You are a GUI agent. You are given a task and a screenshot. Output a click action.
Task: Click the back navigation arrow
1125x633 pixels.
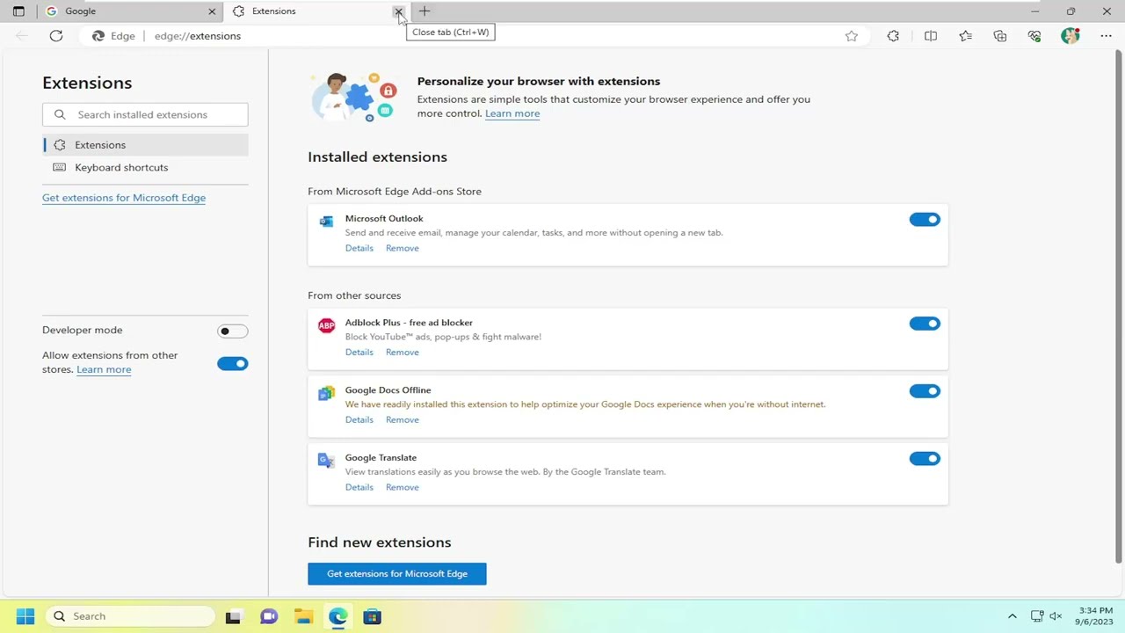click(22, 36)
